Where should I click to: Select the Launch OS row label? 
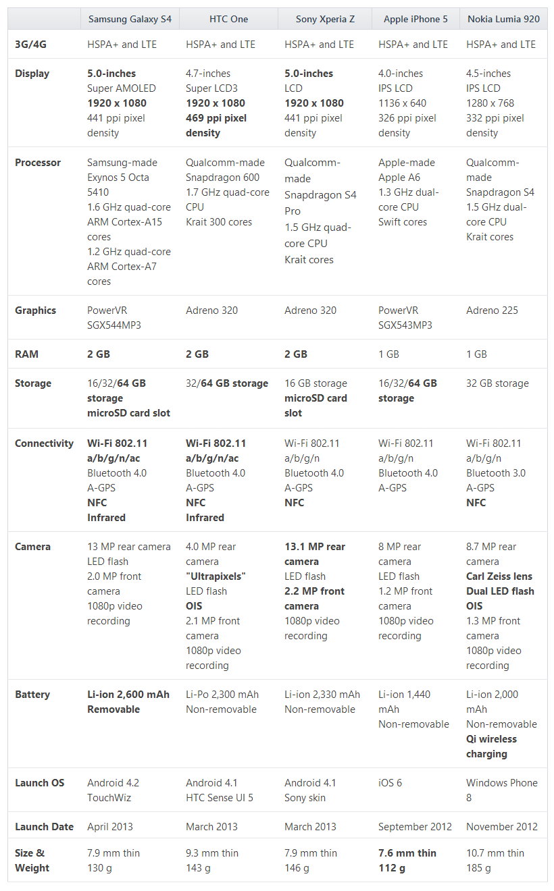point(40,783)
